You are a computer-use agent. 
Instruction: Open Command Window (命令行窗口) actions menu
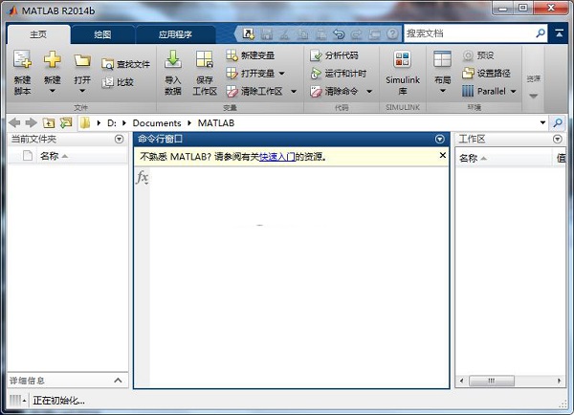pyautogui.click(x=440, y=139)
